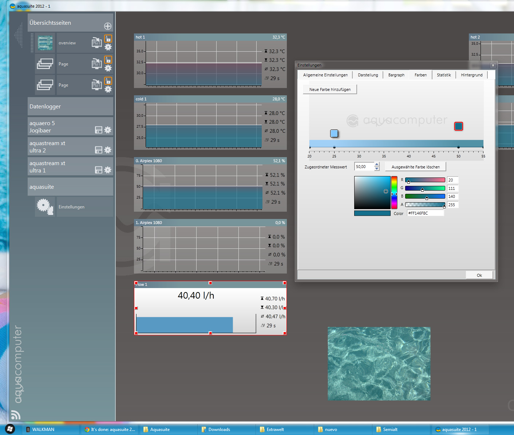The image size is (514, 435).
Task: Toggle the lock on the overview page
Action: (x=108, y=39)
